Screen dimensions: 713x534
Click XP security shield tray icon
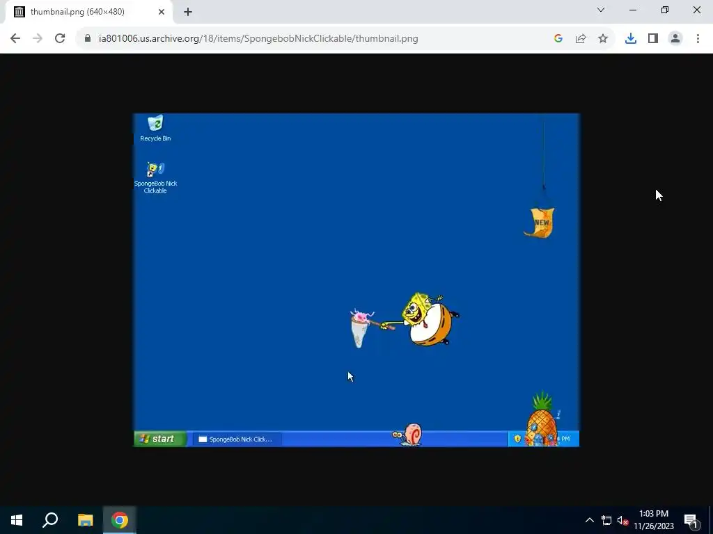[x=517, y=439]
